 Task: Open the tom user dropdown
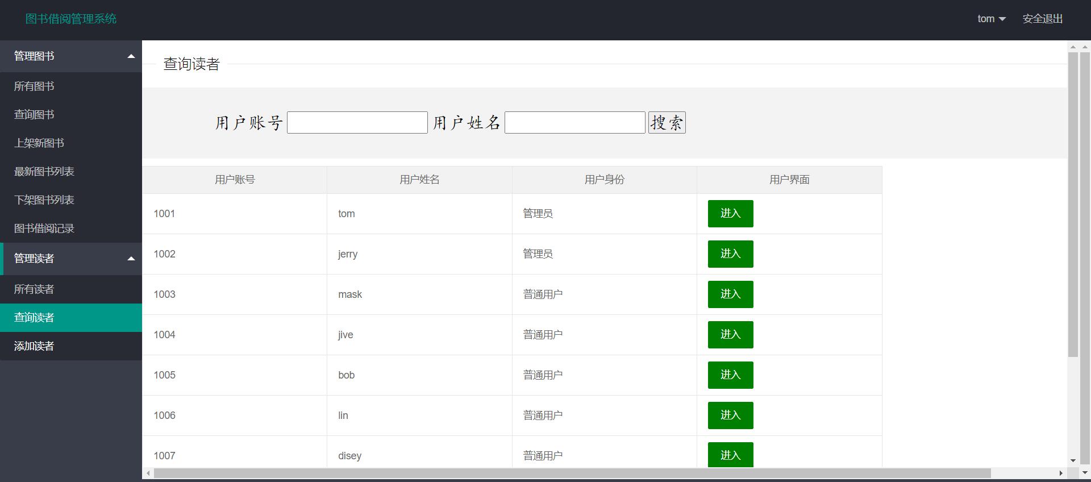pos(991,19)
